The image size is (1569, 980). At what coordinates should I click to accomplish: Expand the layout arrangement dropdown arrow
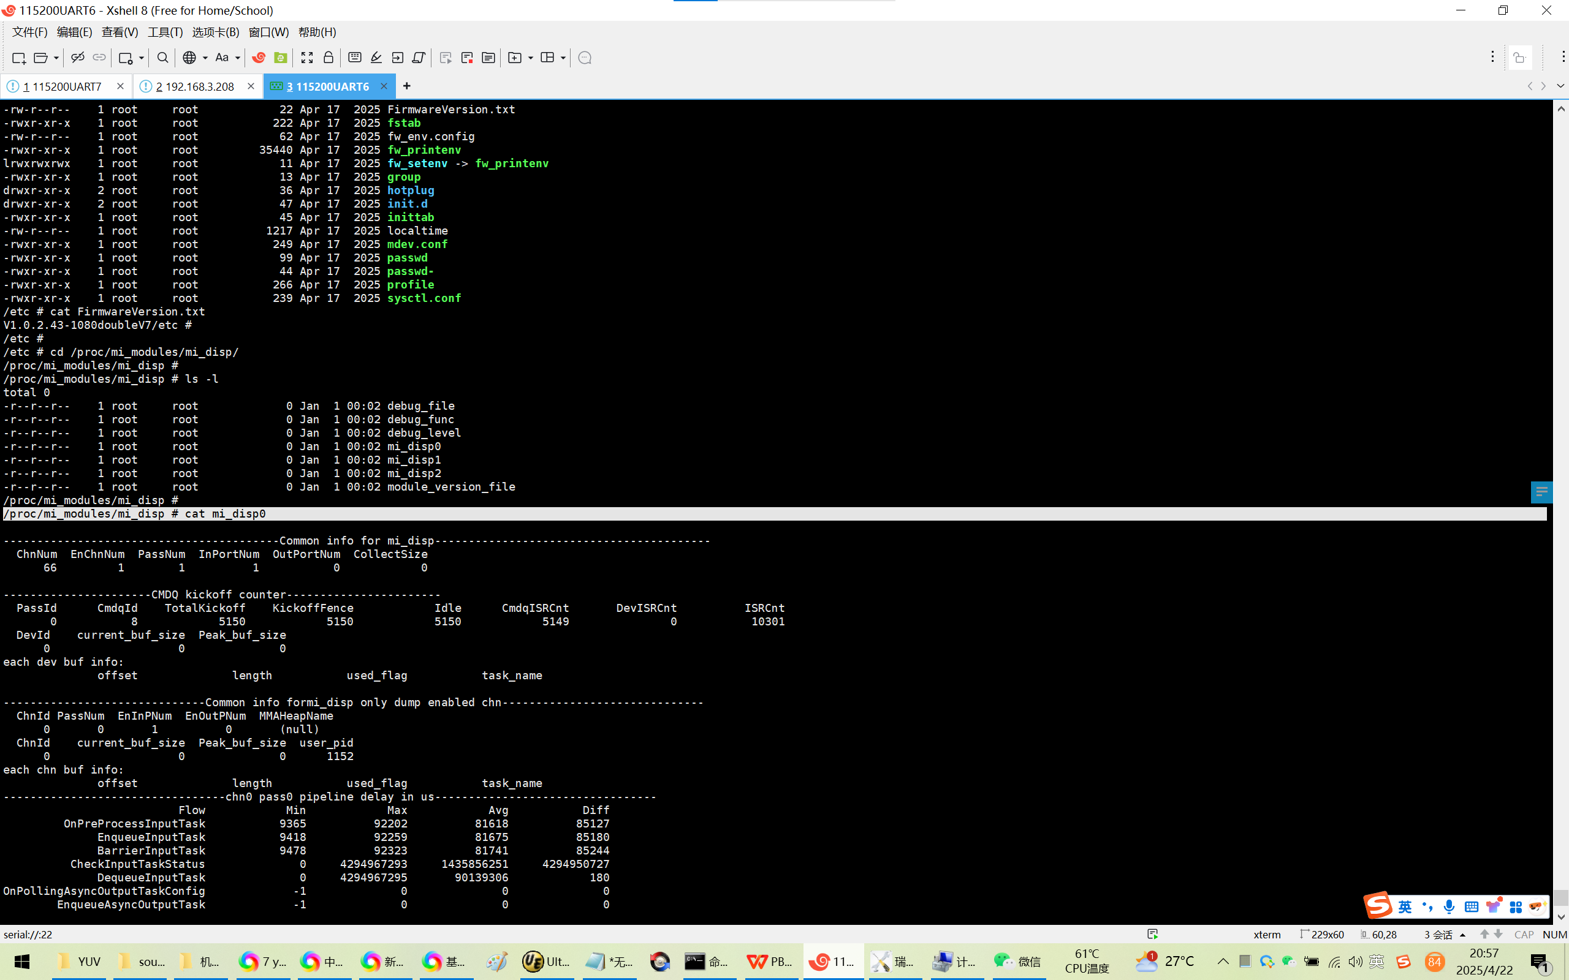pyautogui.click(x=563, y=58)
